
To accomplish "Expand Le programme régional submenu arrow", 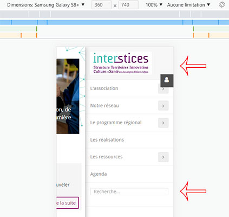I will click(163, 123).
